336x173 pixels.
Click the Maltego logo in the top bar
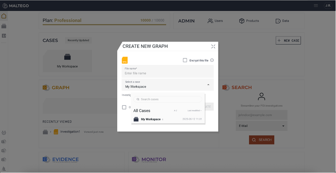click(x=15, y=6)
